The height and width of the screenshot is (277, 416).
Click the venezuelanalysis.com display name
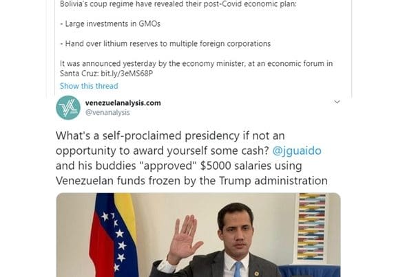click(123, 102)
